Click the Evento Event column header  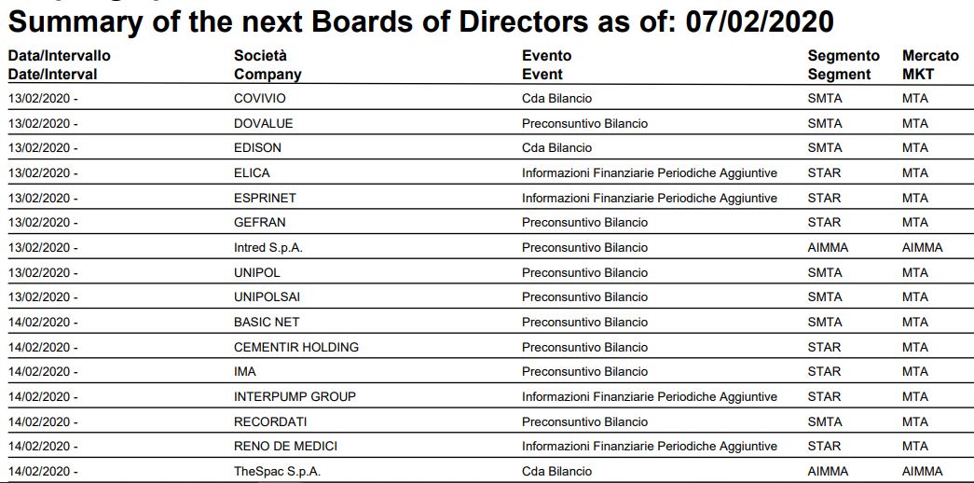(x=546, y=64)
